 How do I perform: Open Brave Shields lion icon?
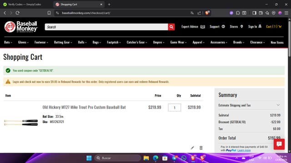[x=207, y=13]
